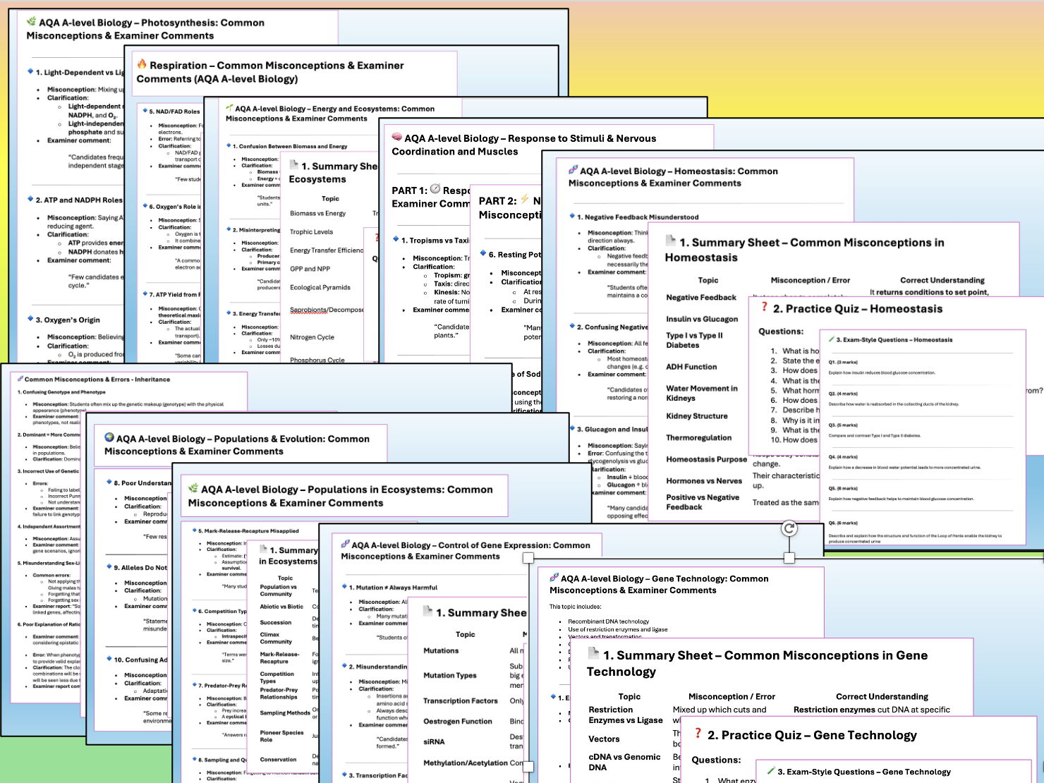The width and height of the screenshot is (1044, 783).
Task: Click 'Climax Community' in Populations summary
Action: click(x=276, y=638)
